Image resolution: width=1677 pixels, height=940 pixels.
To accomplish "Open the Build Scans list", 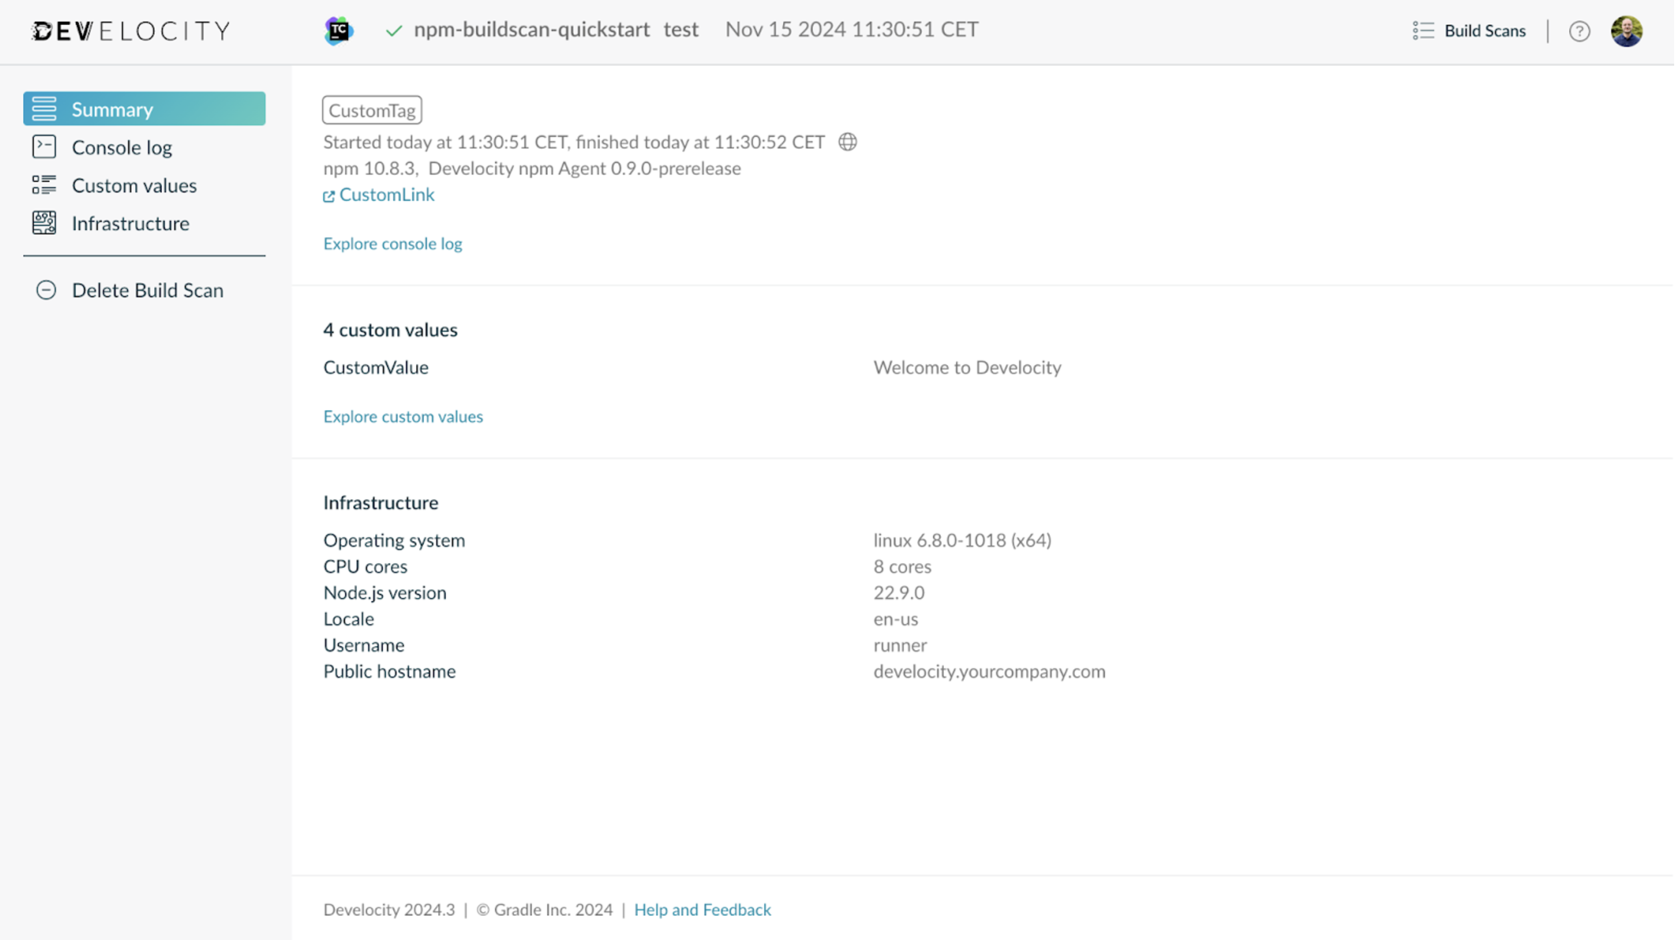I will [1469, 31].
